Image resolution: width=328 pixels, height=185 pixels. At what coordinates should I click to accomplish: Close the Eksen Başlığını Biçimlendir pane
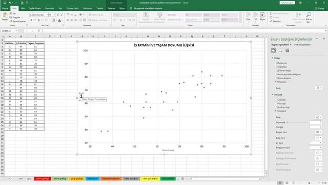[x=324, y=39]
